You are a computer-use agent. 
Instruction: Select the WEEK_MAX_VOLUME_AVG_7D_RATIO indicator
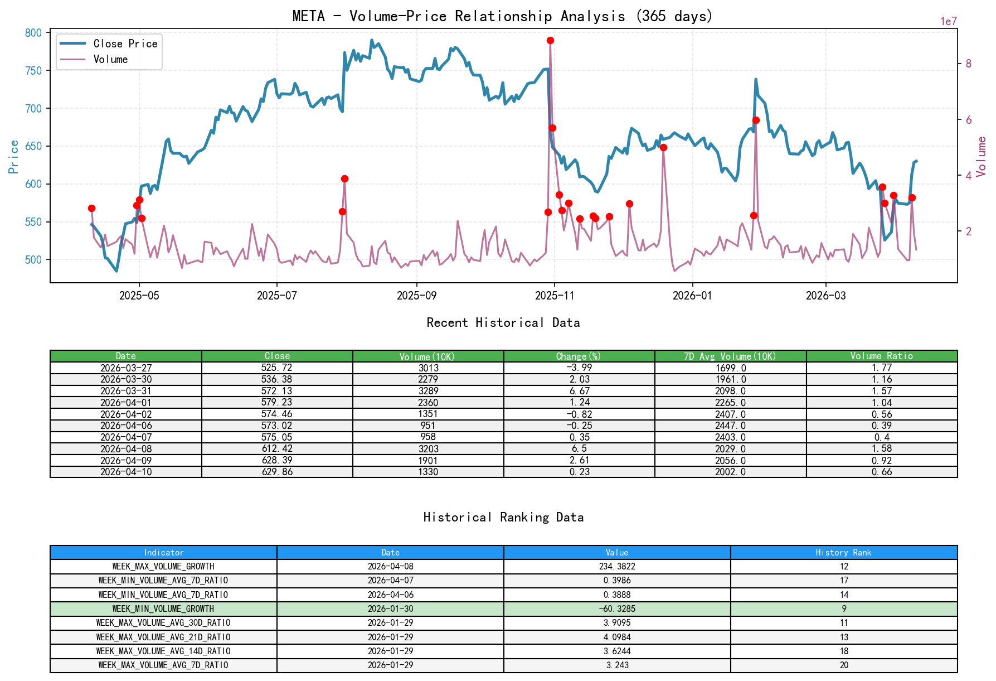coord(163,665)
